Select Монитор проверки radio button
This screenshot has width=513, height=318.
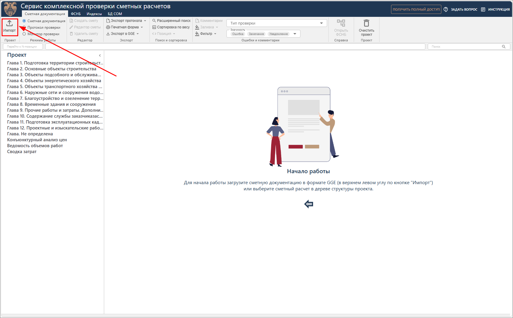coord(24,34)
